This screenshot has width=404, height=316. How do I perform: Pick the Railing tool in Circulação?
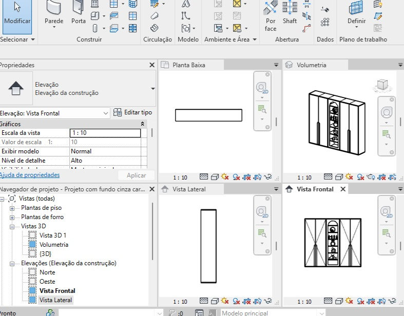pyautogui.click(x=155, y=4)
